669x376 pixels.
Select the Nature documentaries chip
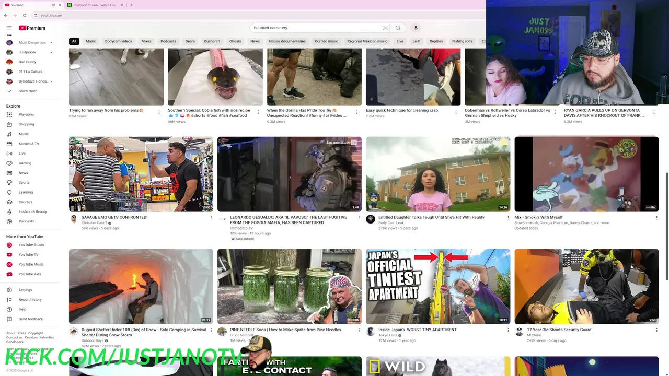[x=287, y=41]
